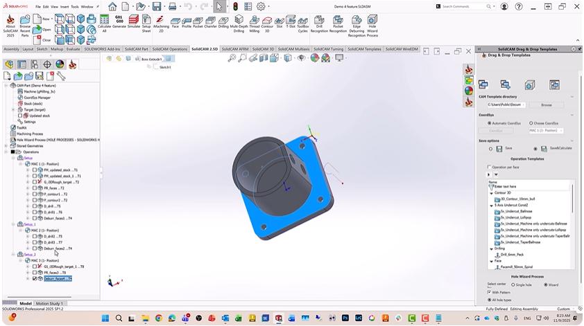The width and height of the screenshot is (584, 326).
Task: Select the Single hole radio button
Action: [x=513, y=284]
